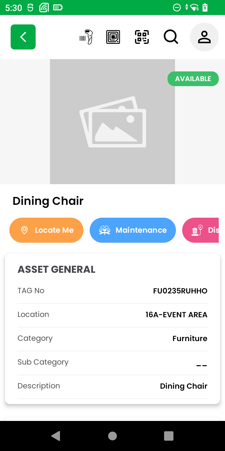
Task: Open the user profile
Action: [x=204, y=37]
